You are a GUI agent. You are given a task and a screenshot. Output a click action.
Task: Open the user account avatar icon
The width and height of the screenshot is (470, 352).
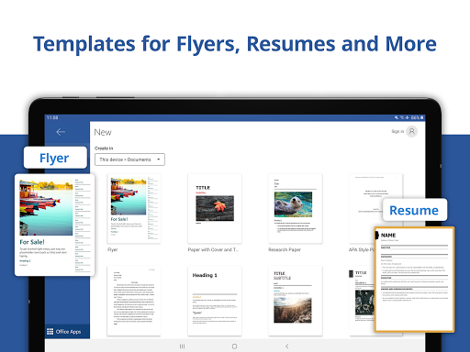(x=412, y=131)
